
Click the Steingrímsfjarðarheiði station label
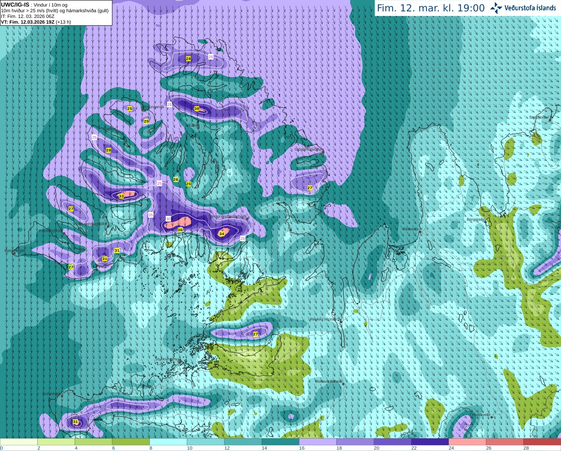tap(227, 216)
